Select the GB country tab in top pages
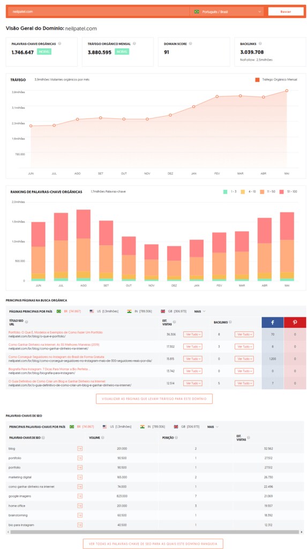This screenshot has width=307, height=549. (173, 311)
